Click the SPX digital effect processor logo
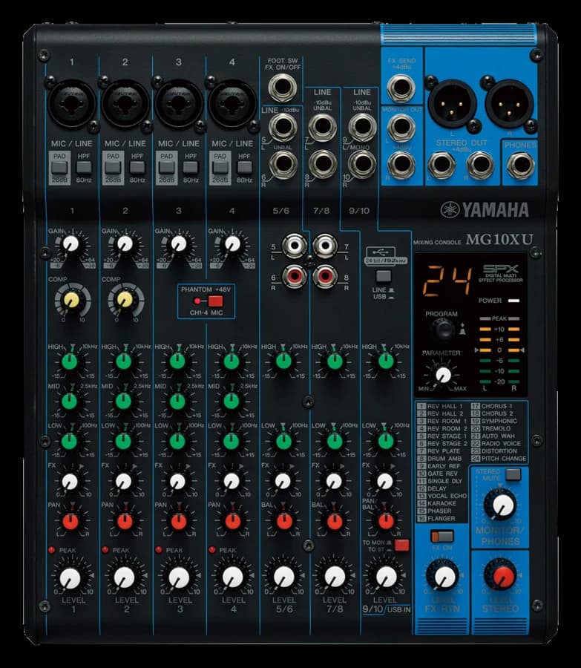 pos(501,269)
